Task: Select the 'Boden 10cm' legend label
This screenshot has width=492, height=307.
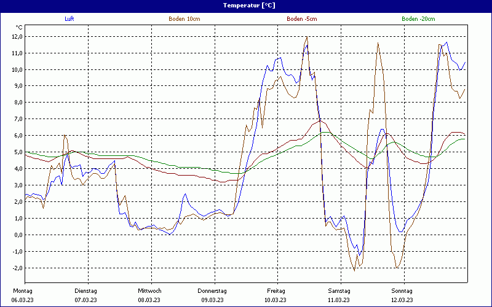Action: [x=184, y=19]
